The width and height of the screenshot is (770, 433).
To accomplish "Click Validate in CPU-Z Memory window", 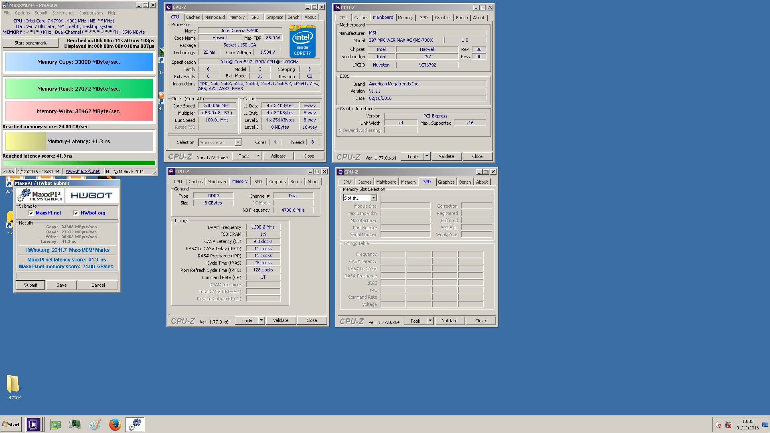I will click(281, 320).
